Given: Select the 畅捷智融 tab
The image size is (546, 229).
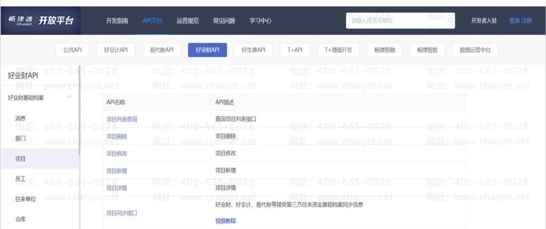Looking at the screenshot, I should (385, 50).
